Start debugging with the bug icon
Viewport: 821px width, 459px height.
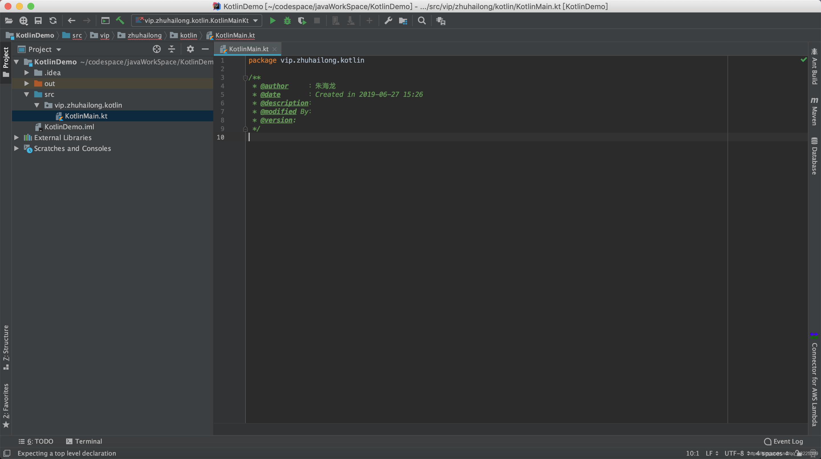click(x=287, y=21)
